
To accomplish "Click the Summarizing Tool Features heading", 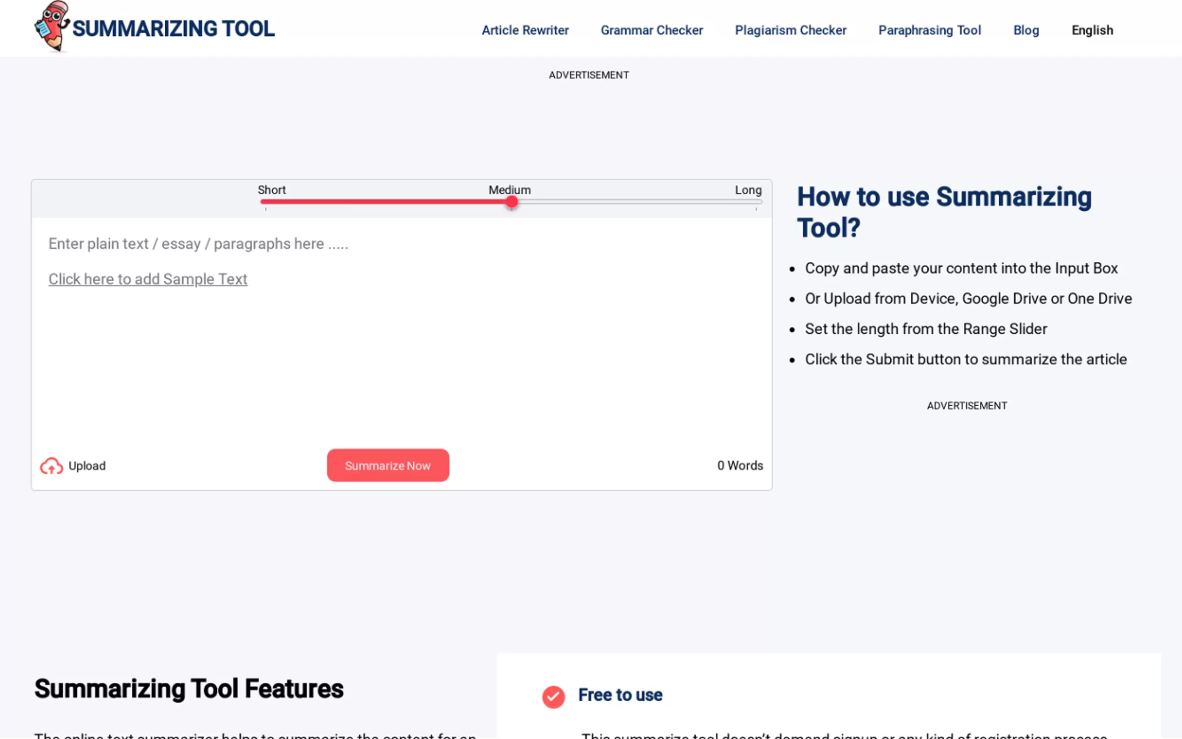I will click(x=188, y=689).
